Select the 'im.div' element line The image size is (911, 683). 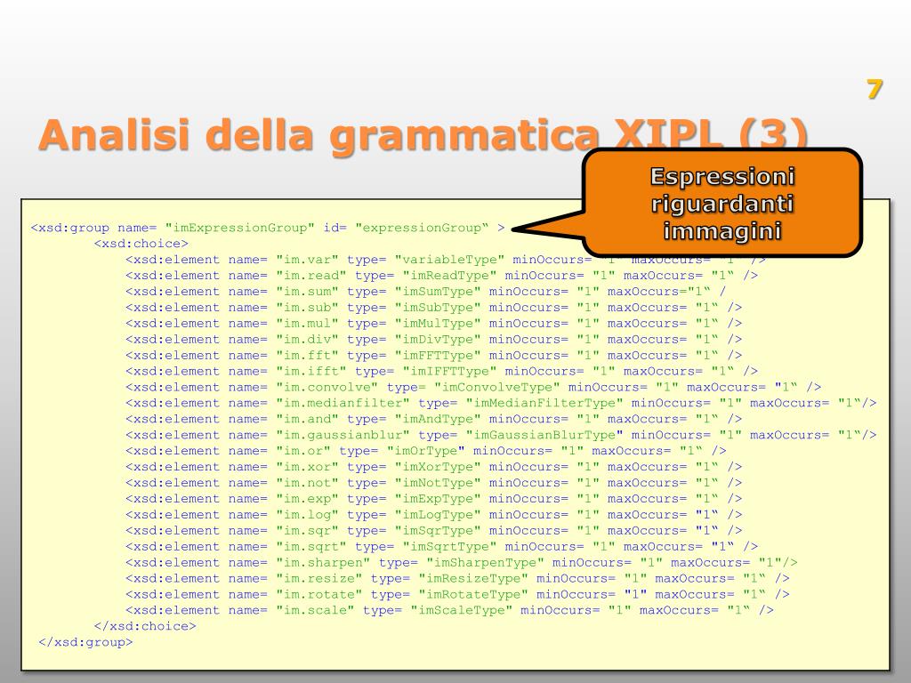pos(433,339)
